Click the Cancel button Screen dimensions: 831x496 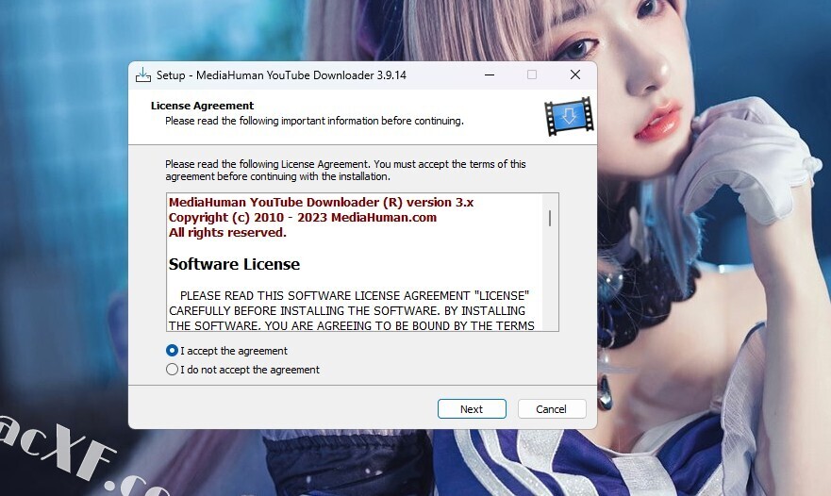click(552, 409)
